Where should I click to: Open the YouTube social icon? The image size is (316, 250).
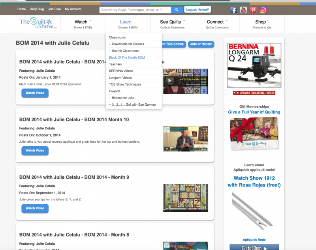(243, 10)
